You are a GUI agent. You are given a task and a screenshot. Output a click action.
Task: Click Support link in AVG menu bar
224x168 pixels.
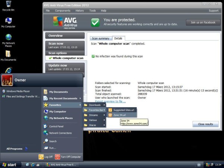pos(214,10)
